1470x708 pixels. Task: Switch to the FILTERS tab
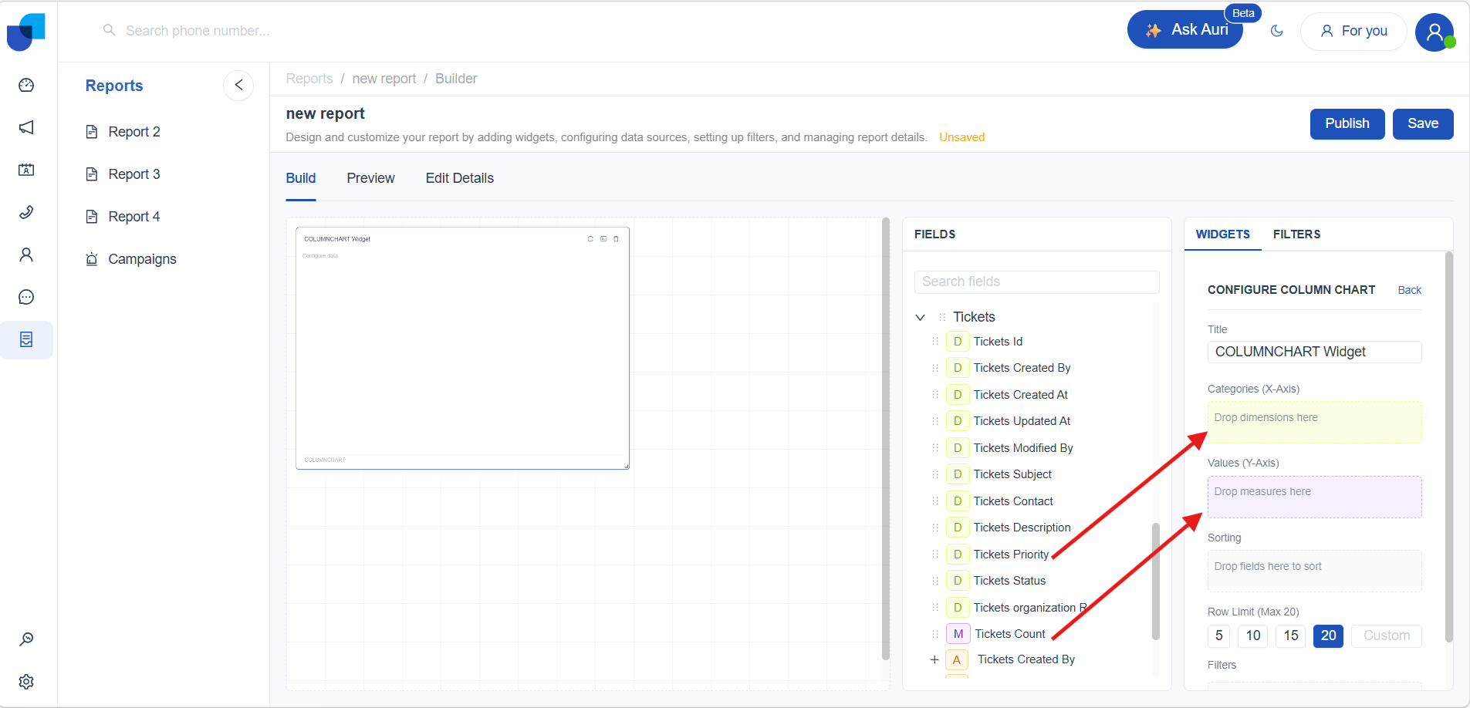click(1296, 234)
